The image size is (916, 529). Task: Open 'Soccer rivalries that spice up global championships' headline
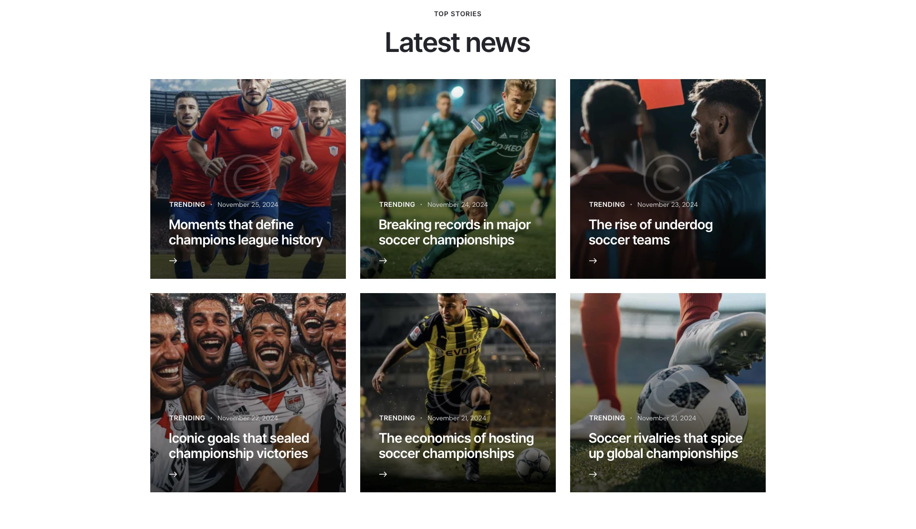666,446
